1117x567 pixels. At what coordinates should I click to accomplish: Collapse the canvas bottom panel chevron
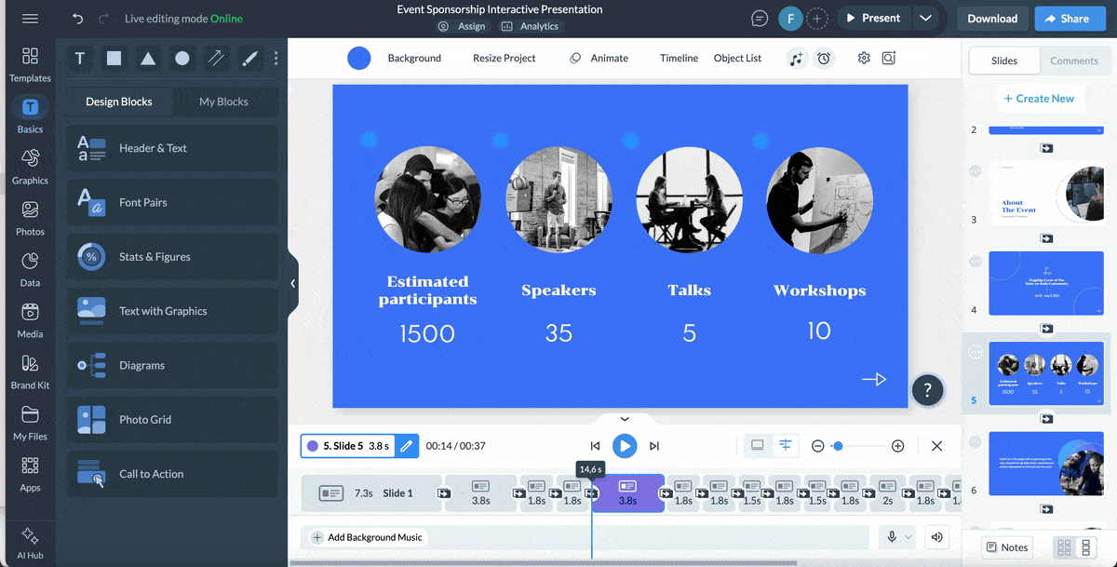pyautogui.click(x=624, y=418)
